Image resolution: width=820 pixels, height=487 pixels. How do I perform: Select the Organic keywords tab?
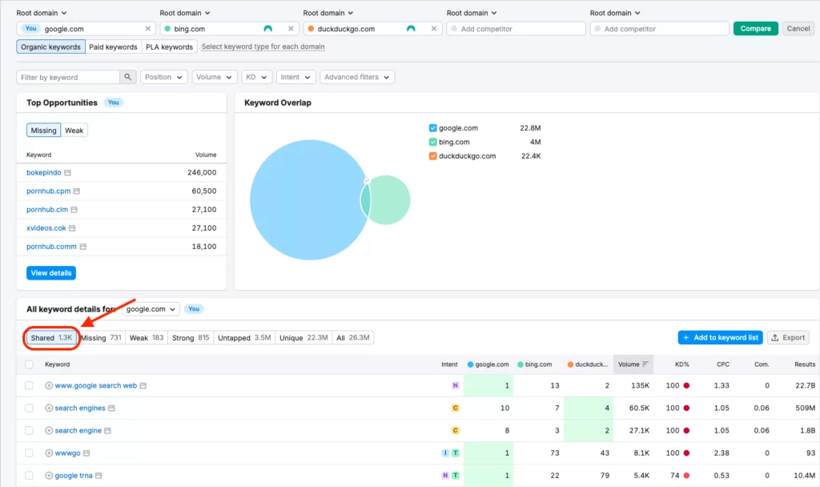click(50, 46)
